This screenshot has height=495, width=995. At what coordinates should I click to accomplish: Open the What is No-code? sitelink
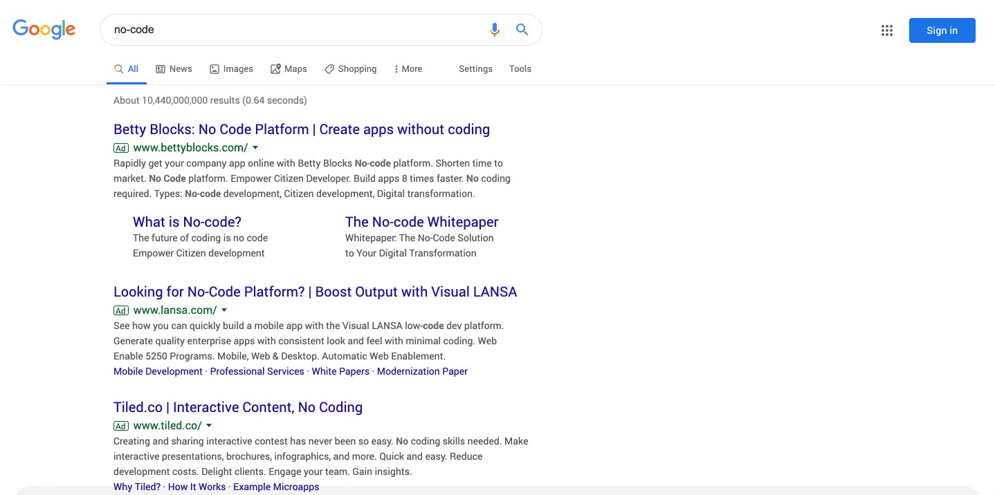point(187,222)
